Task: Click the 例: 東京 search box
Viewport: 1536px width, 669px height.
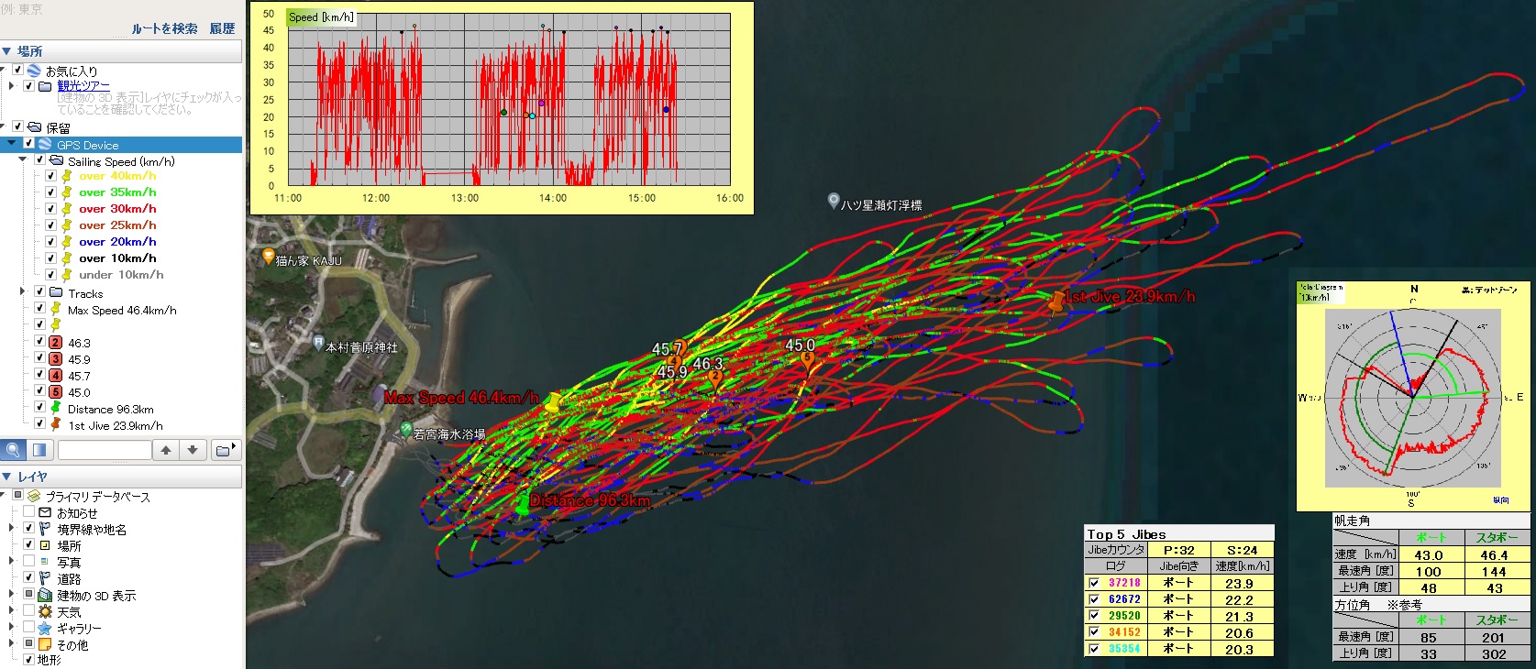Action: tap(119, 9)
